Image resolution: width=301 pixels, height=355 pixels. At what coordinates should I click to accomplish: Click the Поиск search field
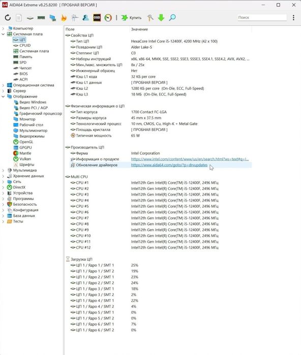click(262, 17)
